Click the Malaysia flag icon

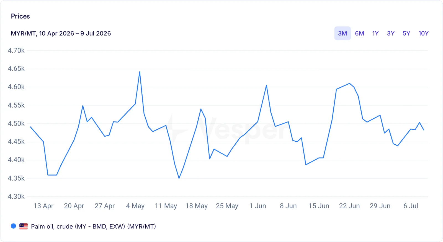24,226
